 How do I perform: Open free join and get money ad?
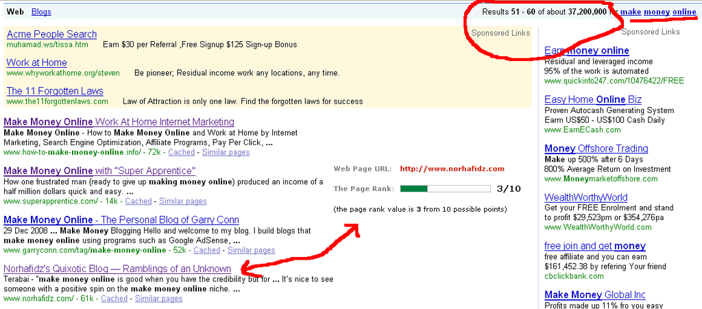coord(595,246)
